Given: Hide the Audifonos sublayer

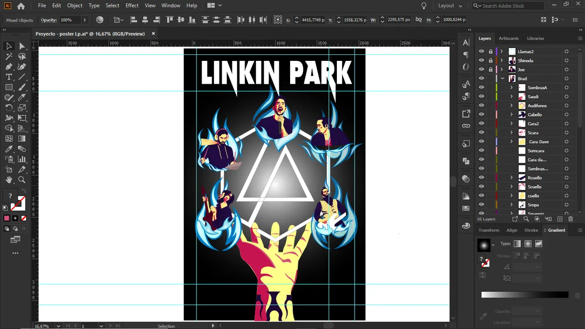Looking at the screenshot, I should pyautogui.click(x=481, y=106).
